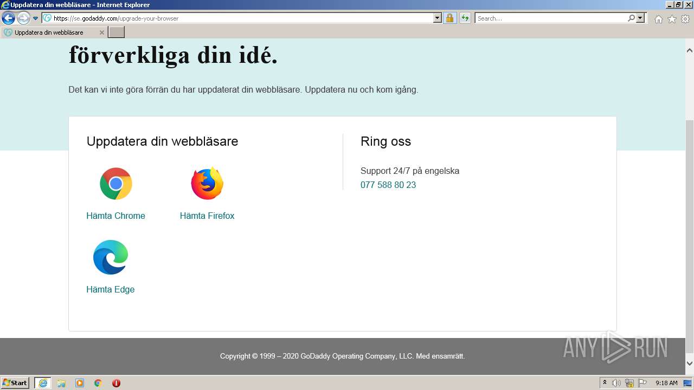The height and width of the screenshot is (390, 694).
Task: Open Favorites star icon
Action: pos(672,19)
